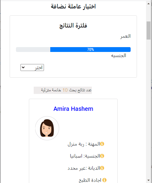The height and width of the screenshot is (183, 152).
Task: Click the info icon beside الجنسية
Action: point(102,156)
